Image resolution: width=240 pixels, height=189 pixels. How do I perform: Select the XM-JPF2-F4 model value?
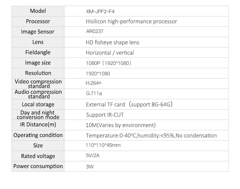click(100, 12)
